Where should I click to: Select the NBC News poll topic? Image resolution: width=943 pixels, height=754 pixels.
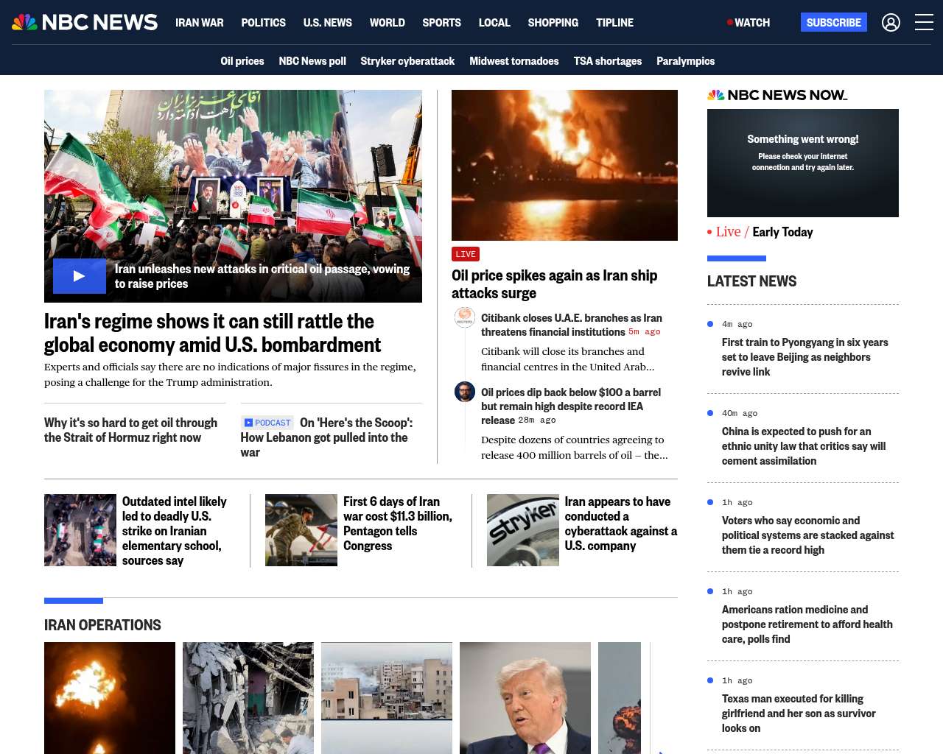click(312, 61)
